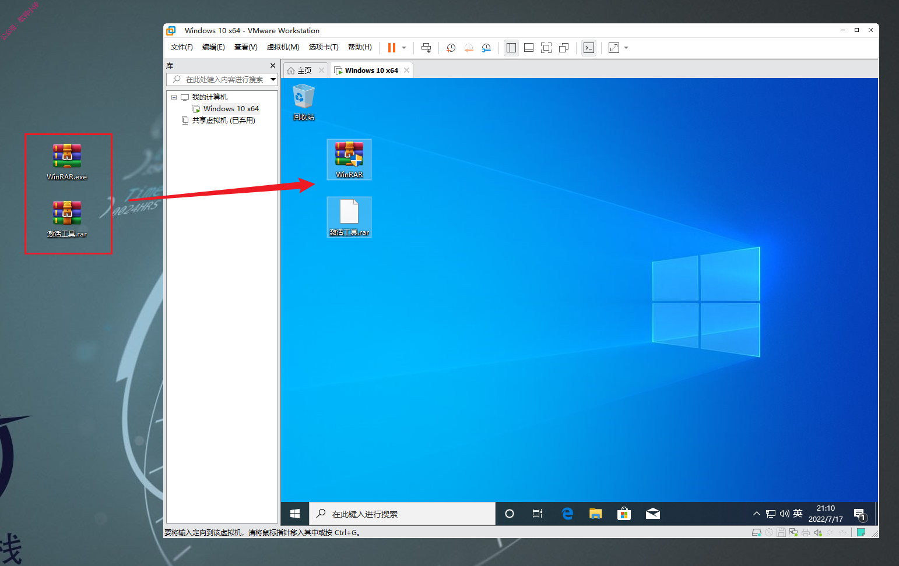Screen dimensions: 899x566
Task: Switch the 英 input language indicator
Action: [798, 514]
